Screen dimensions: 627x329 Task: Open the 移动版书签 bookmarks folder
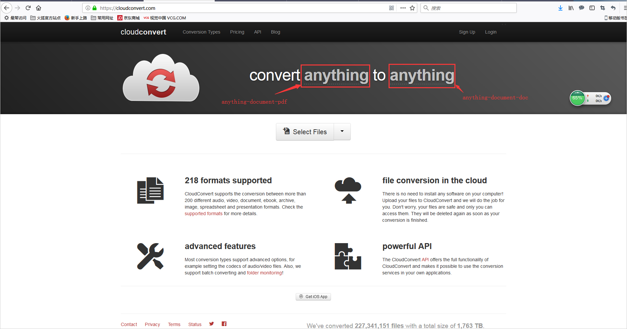[x=615, y=18]
